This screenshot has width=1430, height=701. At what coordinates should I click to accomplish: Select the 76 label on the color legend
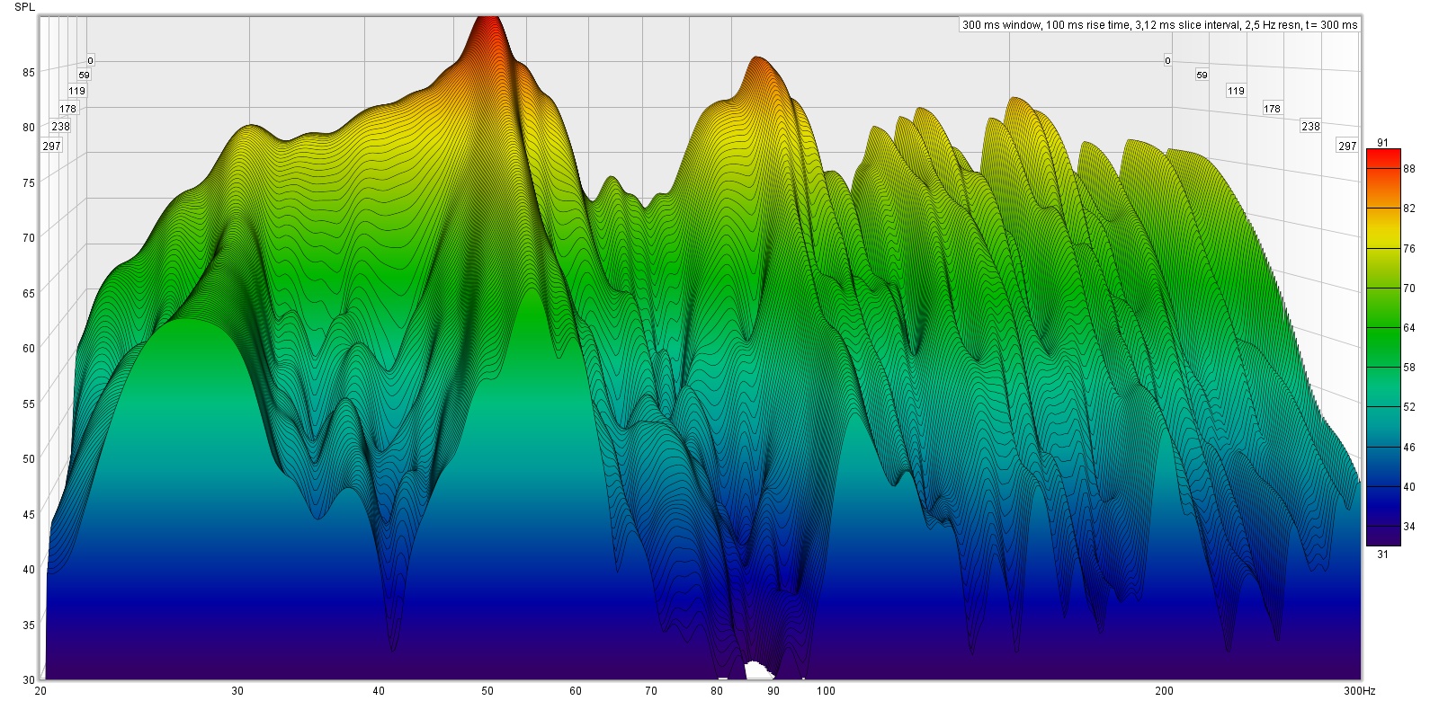(1409, 249)
